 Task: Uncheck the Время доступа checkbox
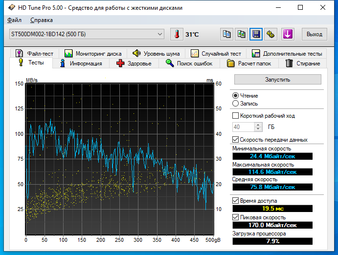(x=236, y=201)
